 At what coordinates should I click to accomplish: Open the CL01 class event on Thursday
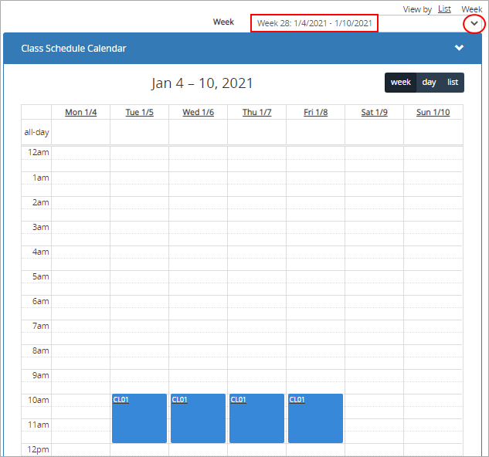[256, 418]
